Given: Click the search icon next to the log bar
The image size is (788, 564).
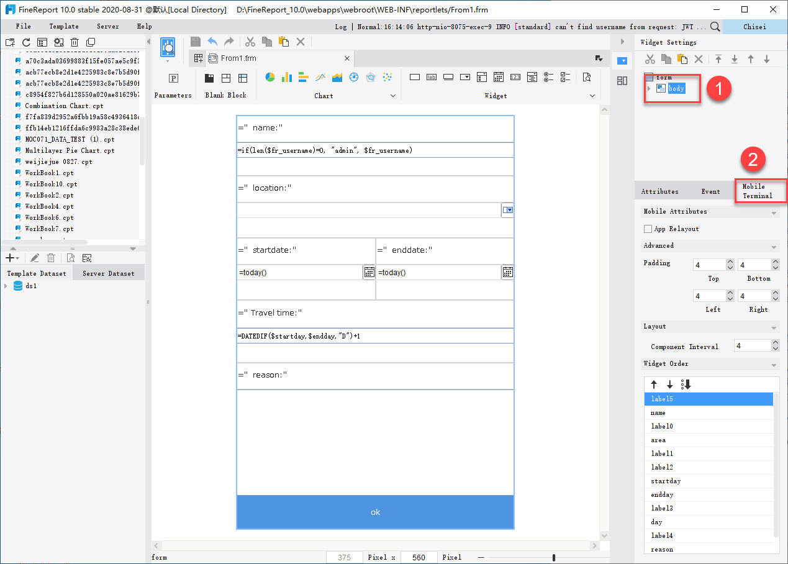Looking at the screenshot, I should (x=715, y=27).
